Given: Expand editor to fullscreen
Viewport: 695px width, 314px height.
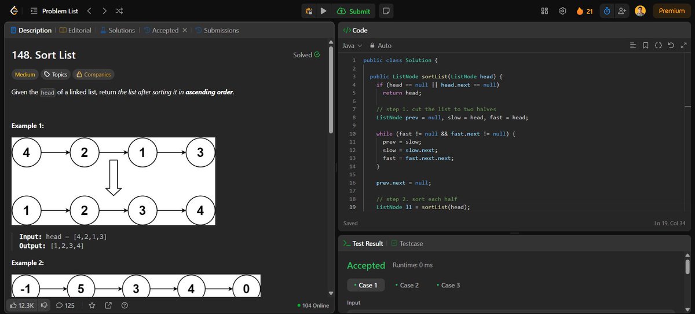Looking at the screenshot, I should (x=683, y=45).
